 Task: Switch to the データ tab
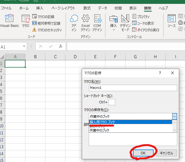click(x=102, y=8)
